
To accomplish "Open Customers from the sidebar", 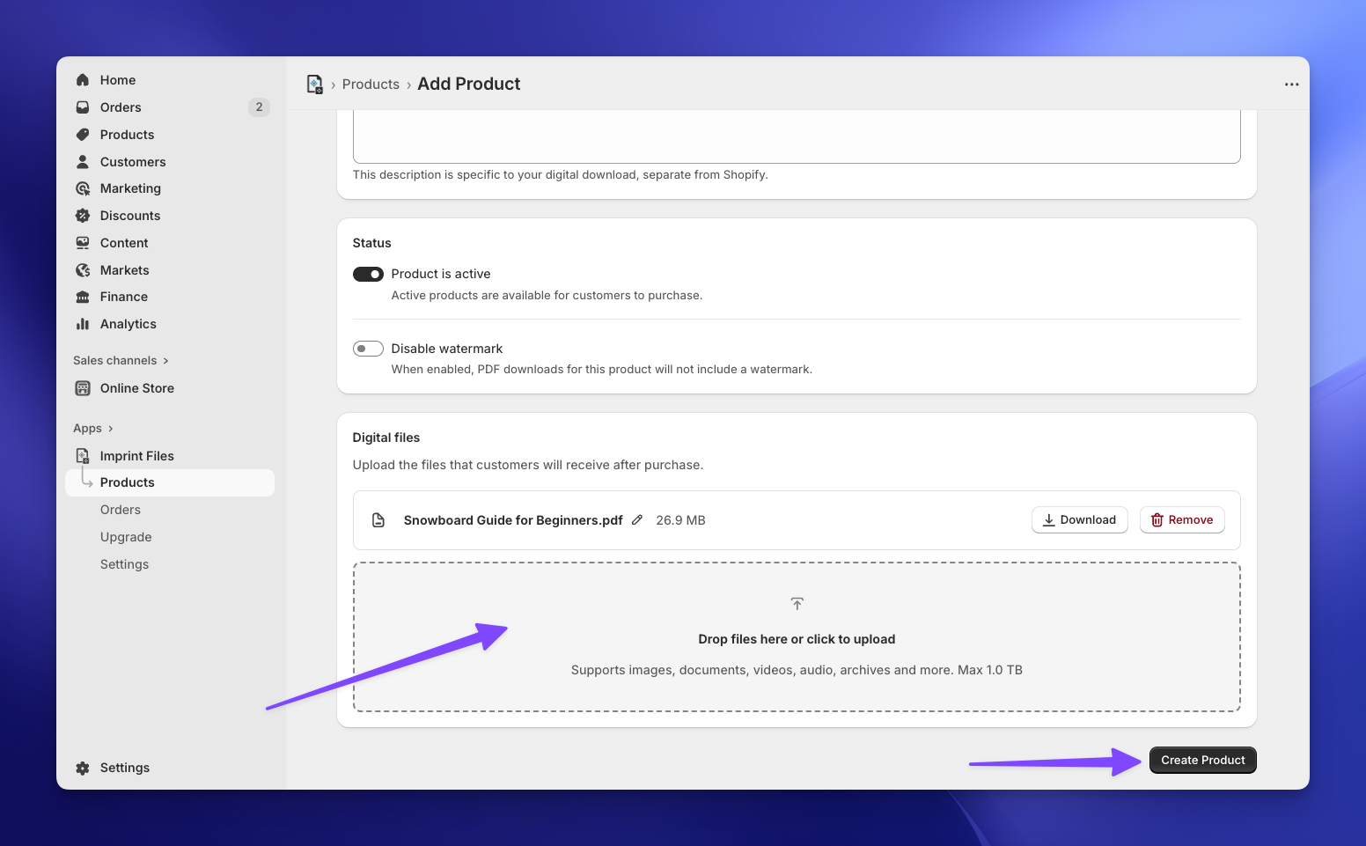I will tap(132, 161).
